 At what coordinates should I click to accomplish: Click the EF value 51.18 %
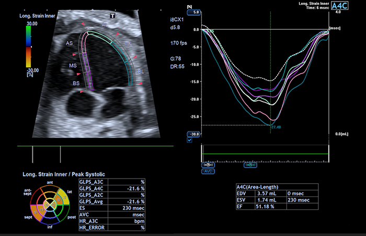pos(265,206)
